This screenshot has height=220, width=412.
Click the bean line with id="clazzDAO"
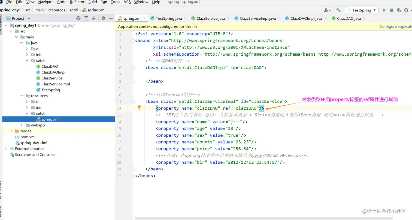click(206, 67)
